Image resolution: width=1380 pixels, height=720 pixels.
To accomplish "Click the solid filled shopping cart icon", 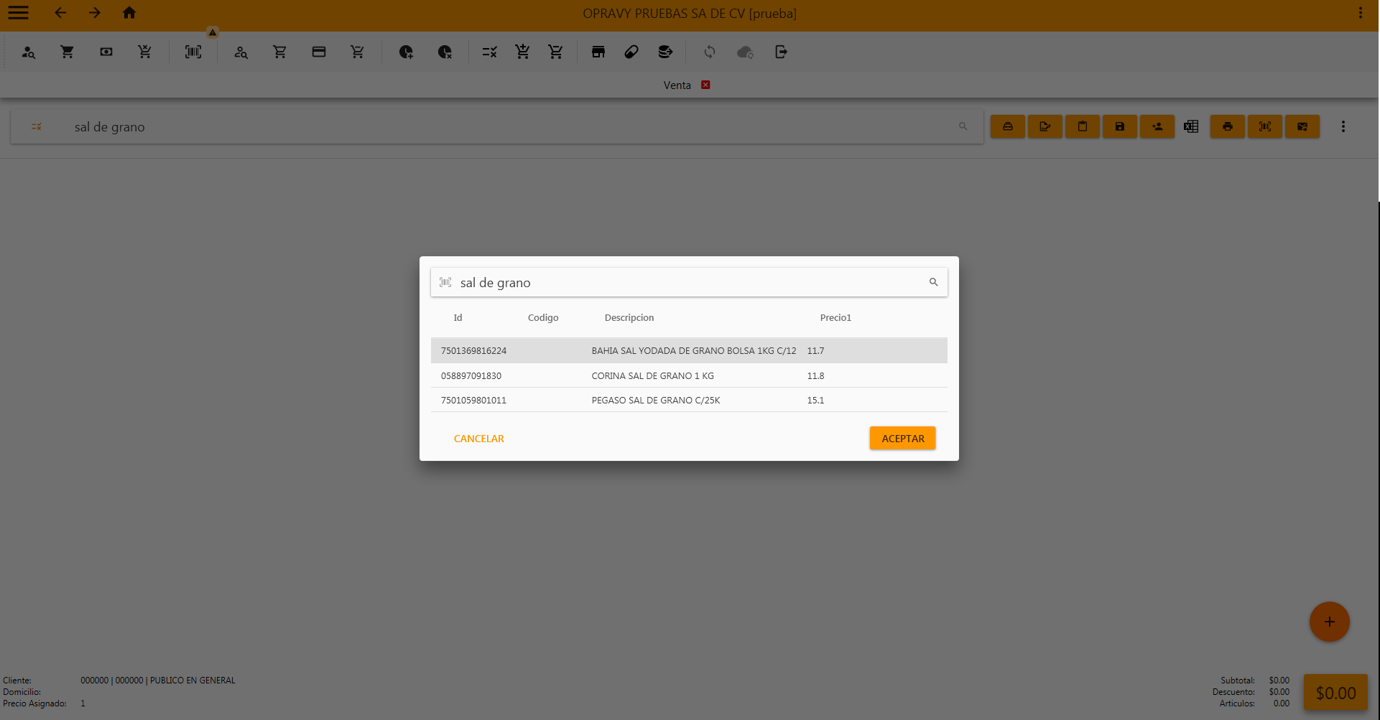I will [68, 52].
